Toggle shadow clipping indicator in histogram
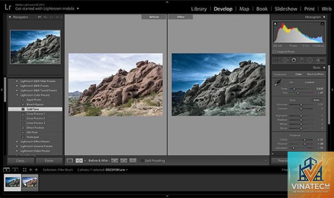Viewport: 334px width, 198px height. [275, 23]
